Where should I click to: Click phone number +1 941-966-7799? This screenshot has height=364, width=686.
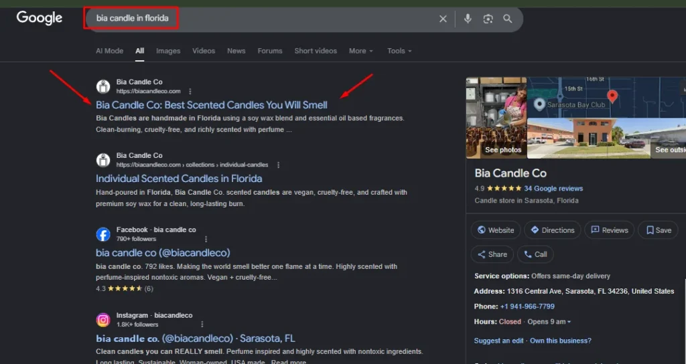point(527,306)
